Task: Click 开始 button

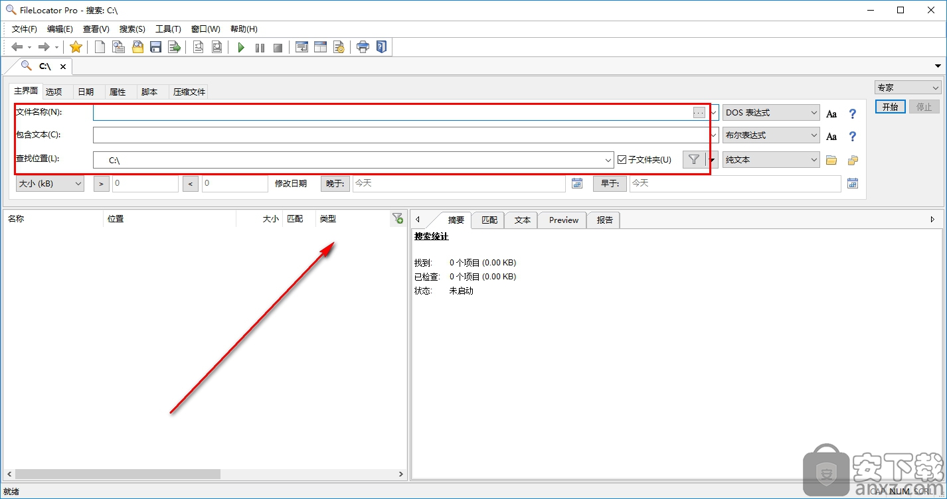Action: click(890, 107)
